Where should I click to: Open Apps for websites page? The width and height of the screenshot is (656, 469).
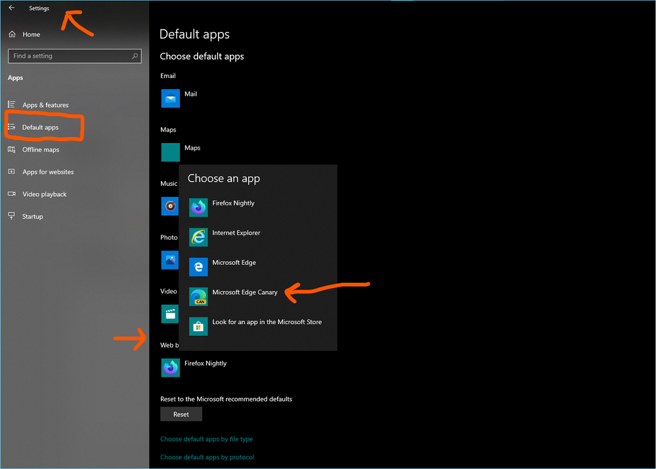pyautogui.click(x=48, y=172)
